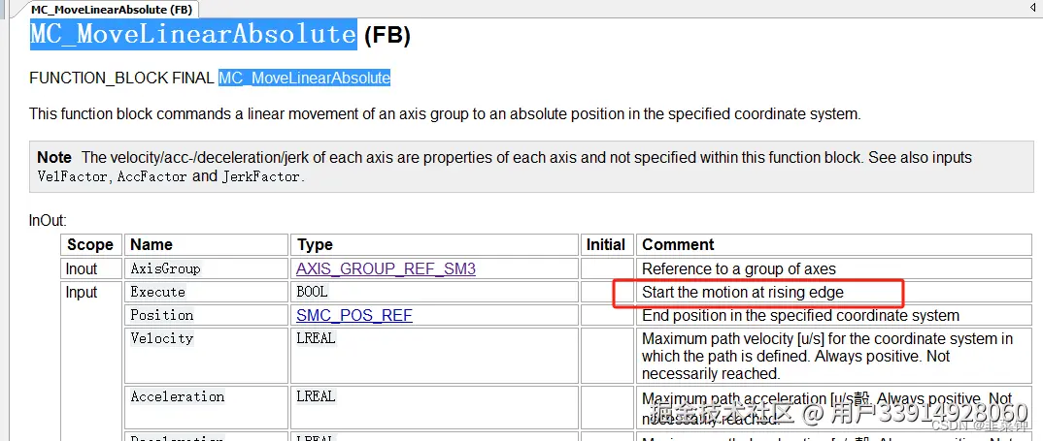Image resolution: width=1043 pixels, height=441 pixels.
Task: Click the Name column header
Action: tap(151, 244)
